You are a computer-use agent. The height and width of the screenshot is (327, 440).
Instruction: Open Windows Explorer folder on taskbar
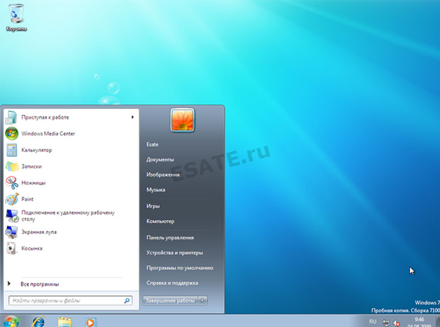(65, 322)
